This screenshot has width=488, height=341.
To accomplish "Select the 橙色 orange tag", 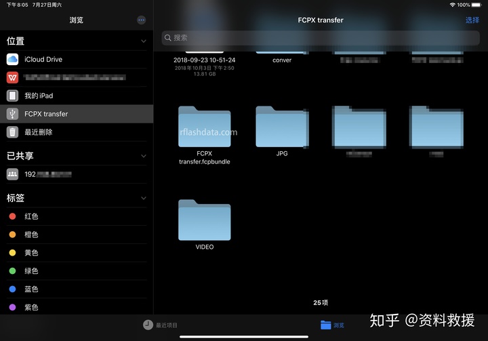I will pos(77,235).
